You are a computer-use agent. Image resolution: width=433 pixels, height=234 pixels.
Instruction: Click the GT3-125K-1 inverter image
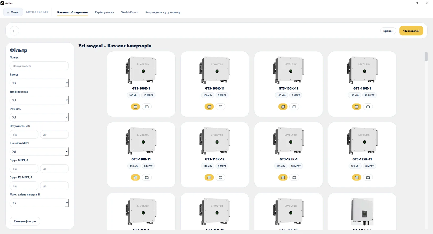tap(288, 141)
